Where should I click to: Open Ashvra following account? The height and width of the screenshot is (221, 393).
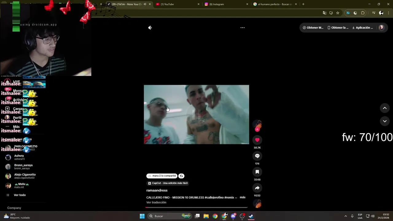[x=19, y=157]
